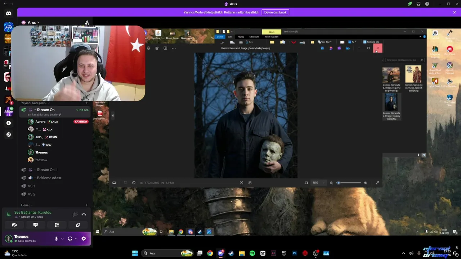
Task: Click the invite people icon beside Arus
Action: click(87, 23)
